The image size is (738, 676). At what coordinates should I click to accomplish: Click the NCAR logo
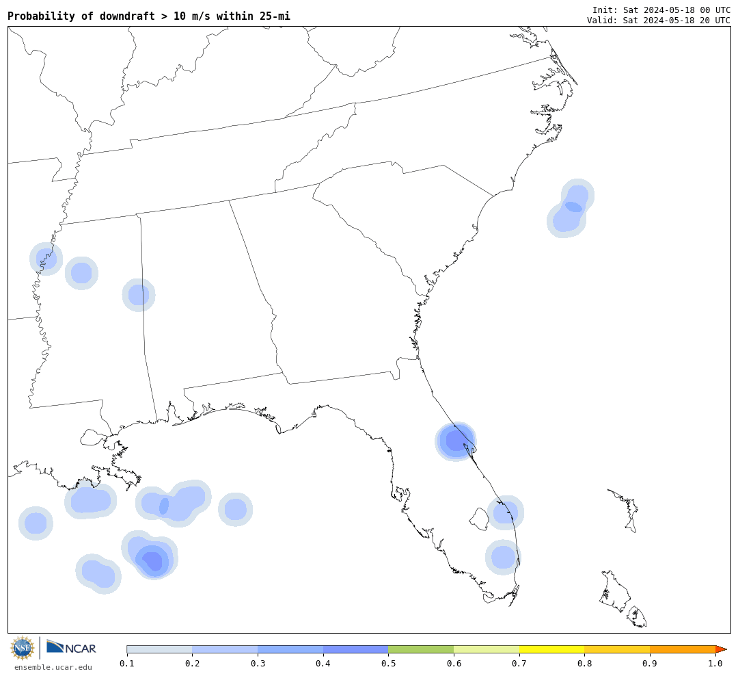coord(71,647)
